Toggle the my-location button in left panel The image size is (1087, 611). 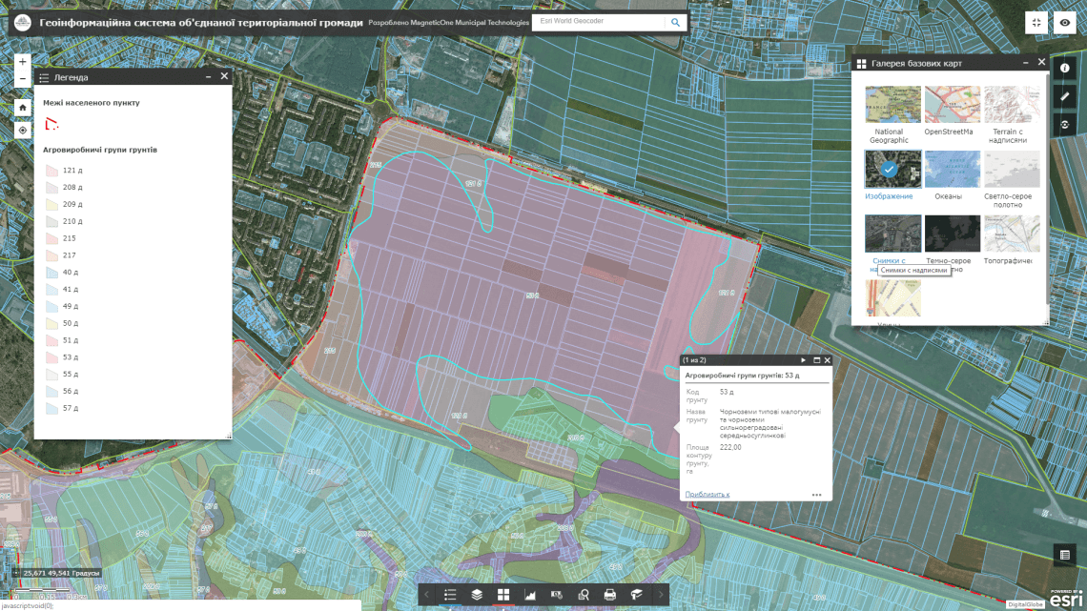[21, 130]
